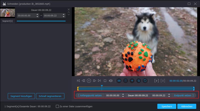Image resolution: width=200 pixels, height=111 pixels.
Task: Enable 'Zu einer Datei zusammenfügen' checkbox
Action: 57,106
